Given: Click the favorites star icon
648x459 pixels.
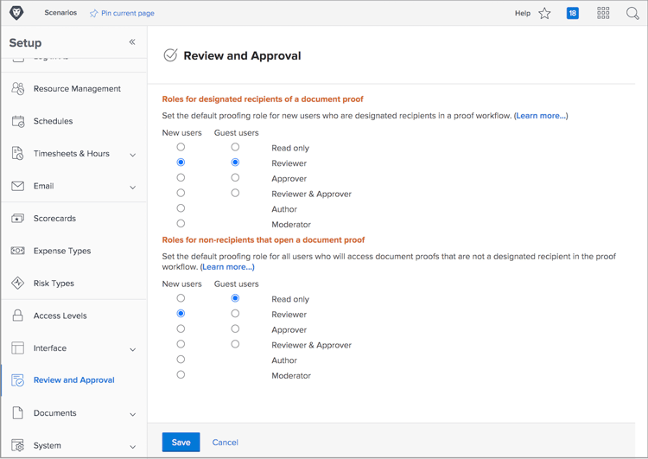Looking at the screenshot, I should 544,13.
